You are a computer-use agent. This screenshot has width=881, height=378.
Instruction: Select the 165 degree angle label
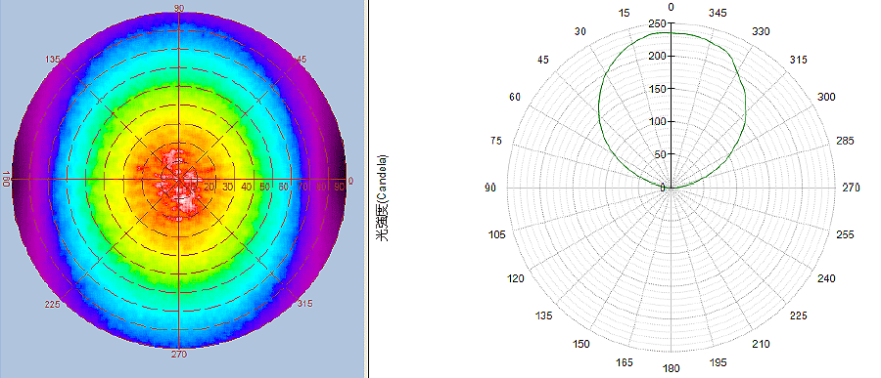coord(625,362)
